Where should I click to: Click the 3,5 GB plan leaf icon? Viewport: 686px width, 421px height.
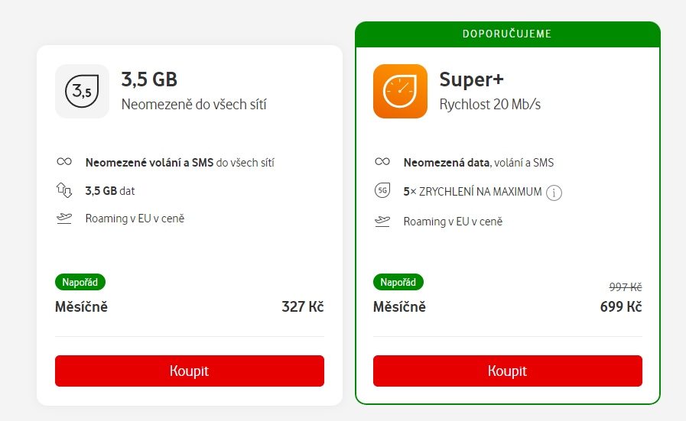82,91
